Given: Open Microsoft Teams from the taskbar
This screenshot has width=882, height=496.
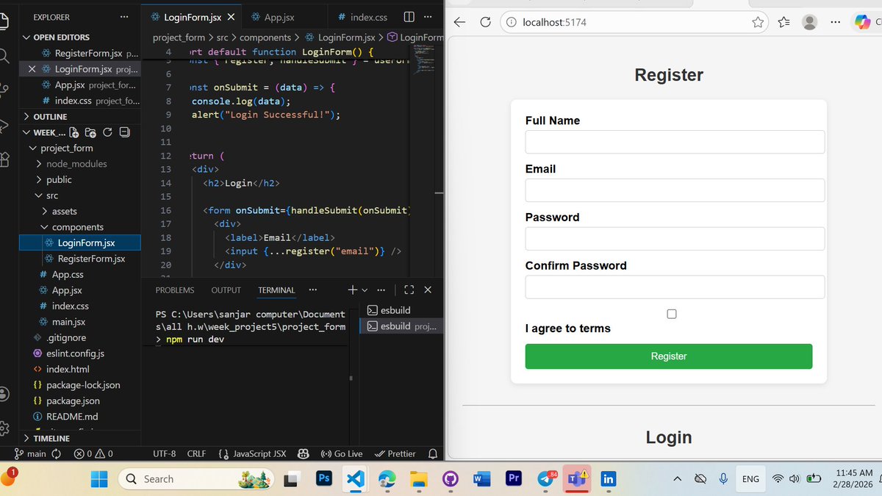Looking at the screenshot, I should tap(577, 479).
